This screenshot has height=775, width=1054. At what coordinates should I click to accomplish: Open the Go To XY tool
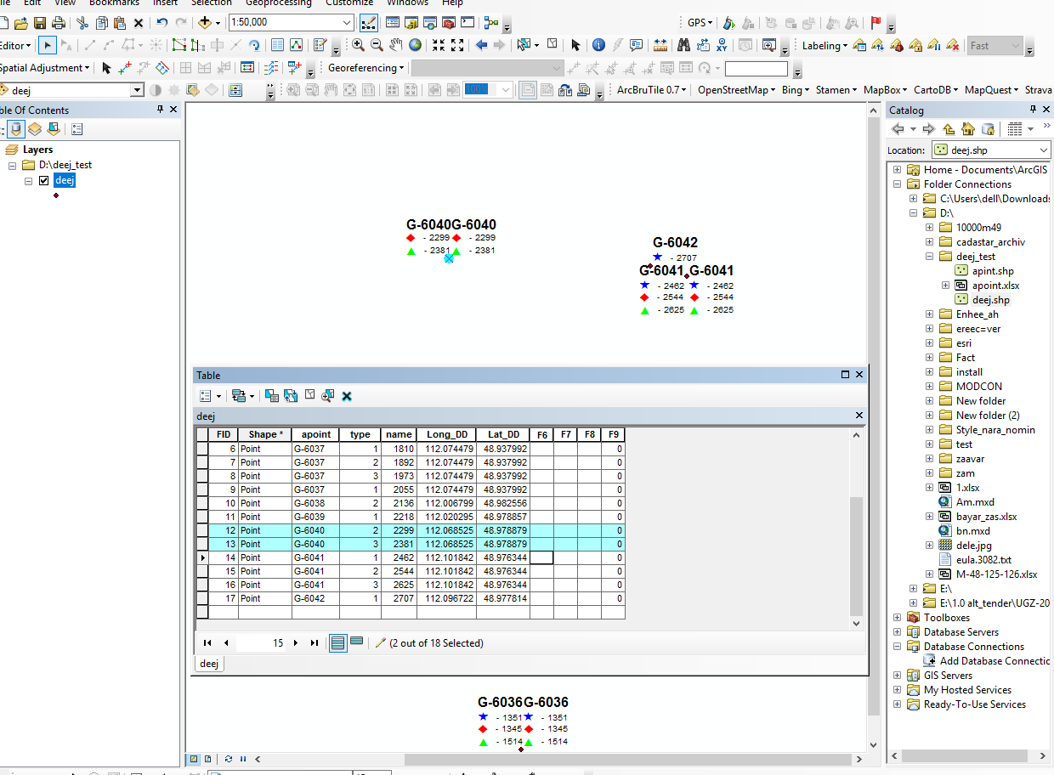tap(722, 45)
